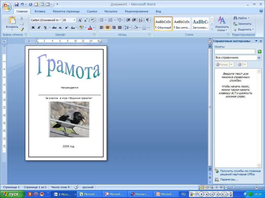Click the zoom slider handle

coord(233,187)
